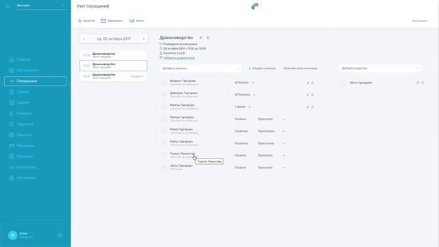Open the Посетил status dropdown for Визерис Таргариен
Image resolution: width=439 pixels, height=247 pixels.
point(244,82)
